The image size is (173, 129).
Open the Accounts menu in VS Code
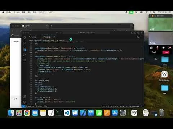(x=24, y=96)
